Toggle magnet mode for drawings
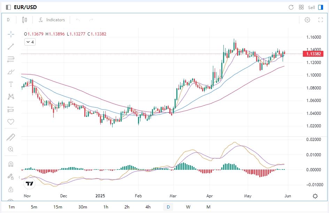The width and height of the screenshot is (329, 213). [x=11, y=164]
